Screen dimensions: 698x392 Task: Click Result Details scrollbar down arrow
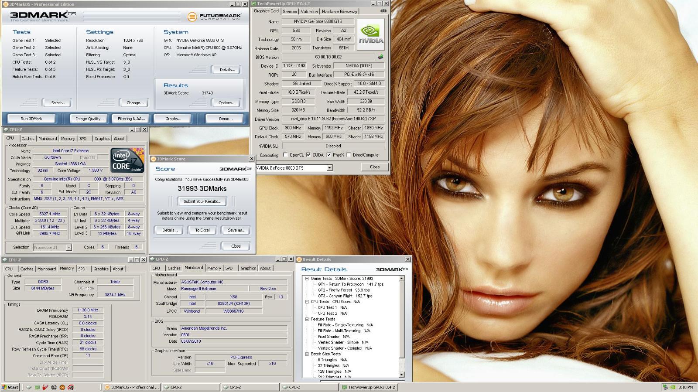click(x=402, y=375)
